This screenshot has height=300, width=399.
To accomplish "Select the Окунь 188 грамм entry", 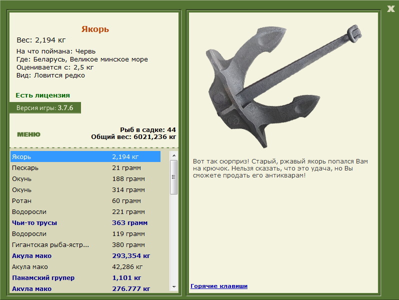I will click(85, 179).
